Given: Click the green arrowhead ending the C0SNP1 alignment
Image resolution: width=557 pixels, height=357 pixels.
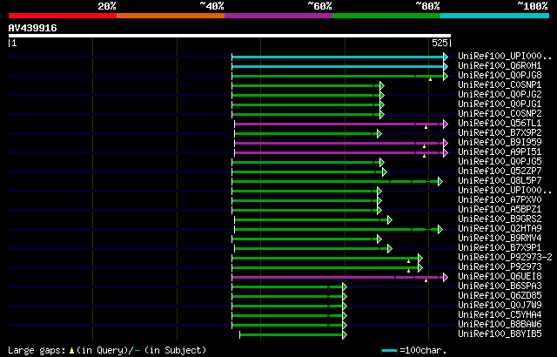Looking at the screenshot, I should pyautogui.click(x=382, y=85).
